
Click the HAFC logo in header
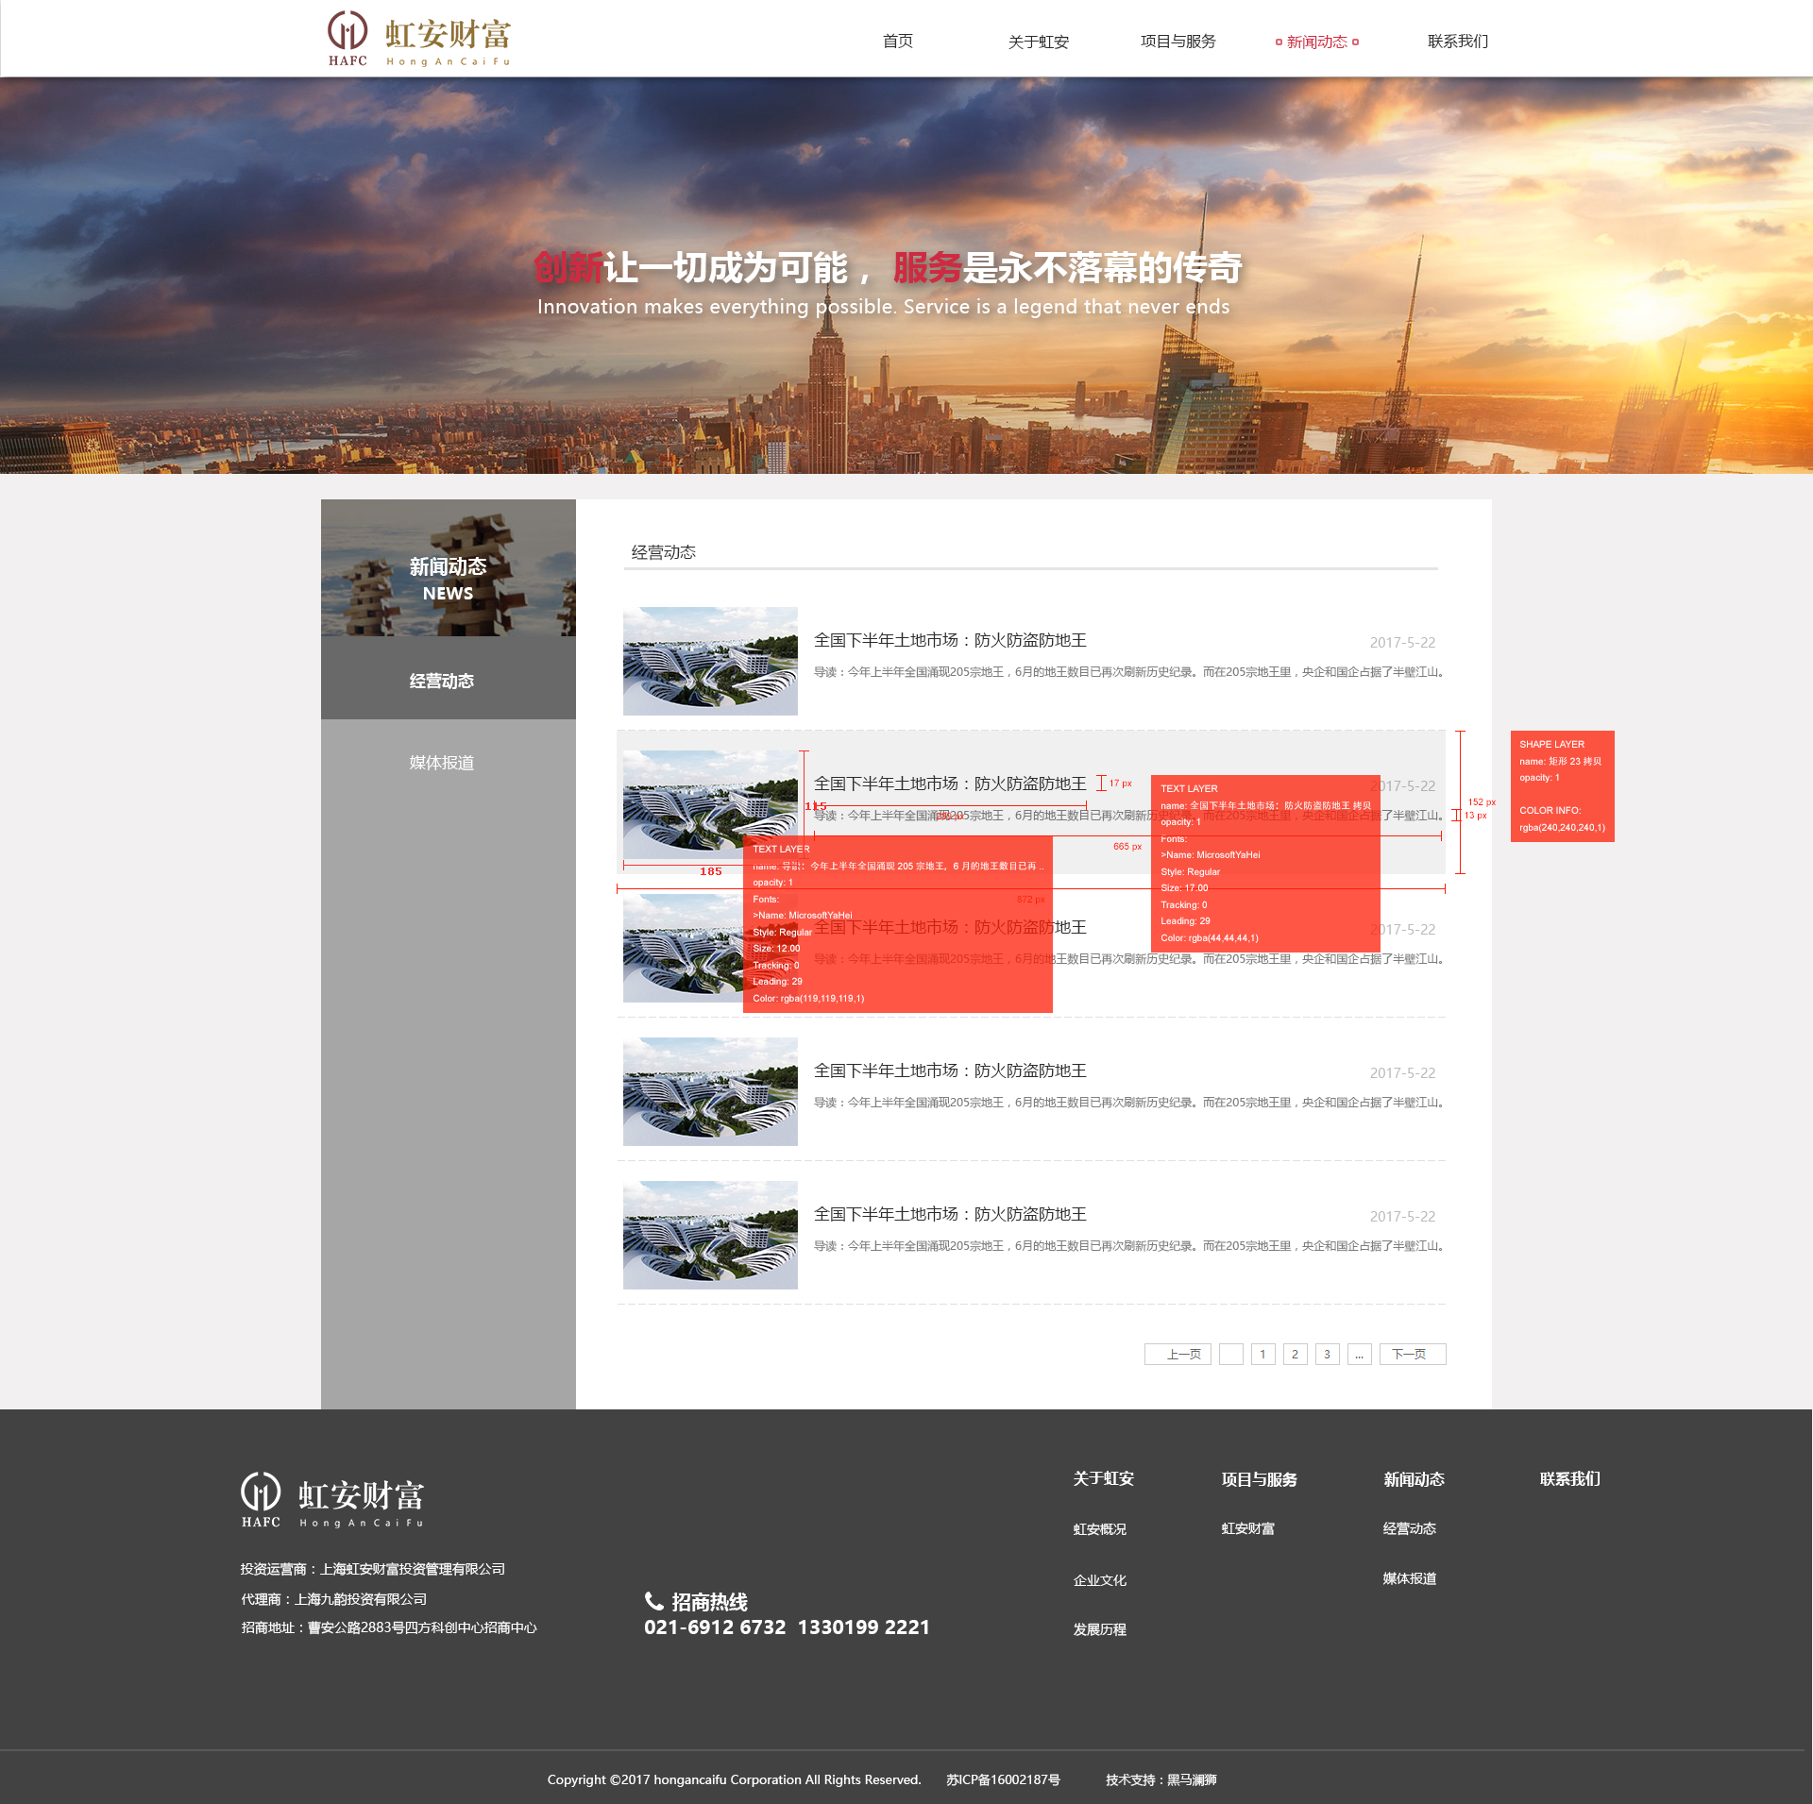point(419,39)
